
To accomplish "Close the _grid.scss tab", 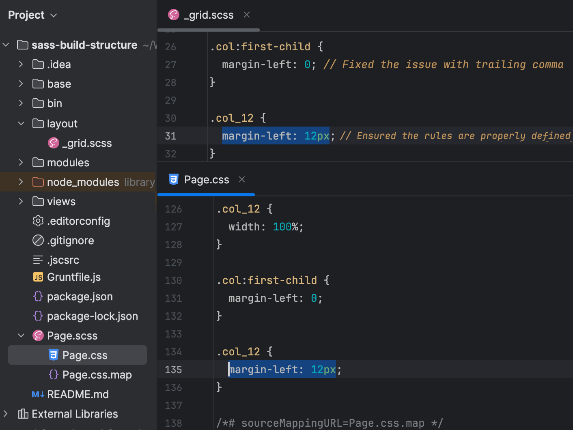I will tap(246, 15).
